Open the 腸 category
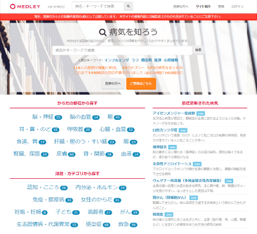Screen dimensions: 257x234 130,142
